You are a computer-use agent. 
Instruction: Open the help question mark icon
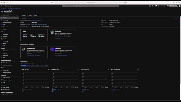click(161, 6)
